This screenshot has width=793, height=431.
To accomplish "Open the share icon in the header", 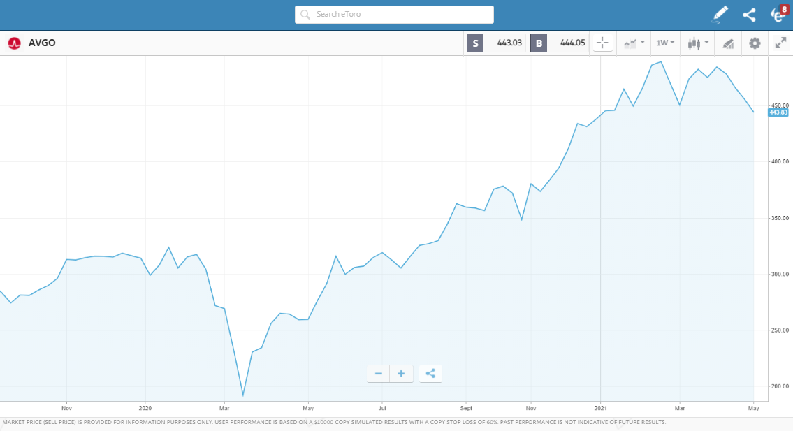I will coord(749,14).
